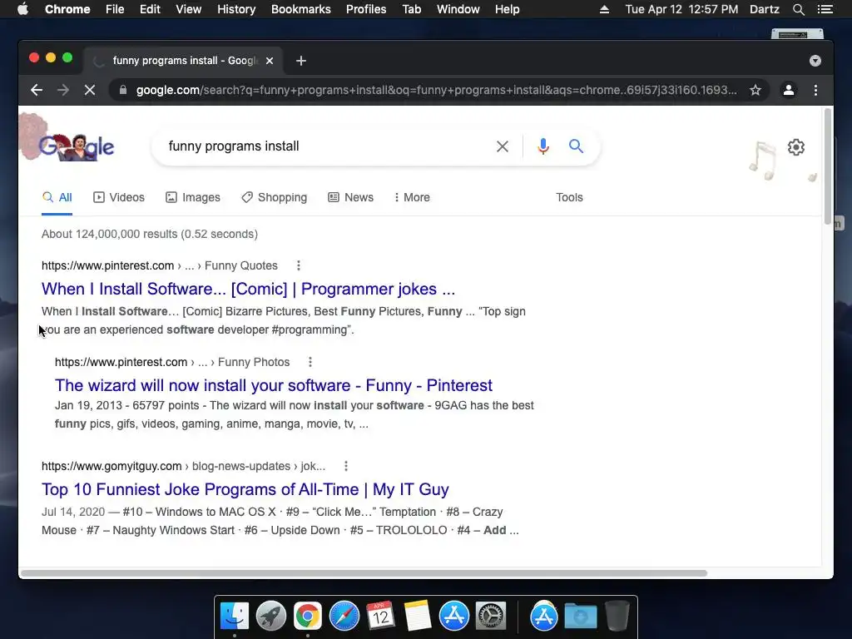Switch to News results
This screenshot has width=852, height=639.
click(x=350, y=198)
